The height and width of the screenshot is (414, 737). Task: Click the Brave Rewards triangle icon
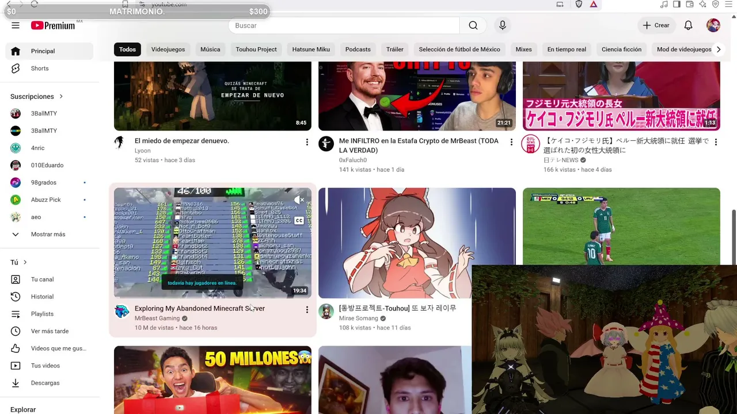click(593, 4)
